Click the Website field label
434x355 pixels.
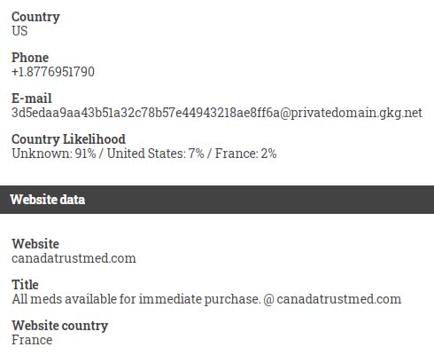pos(35,244)
